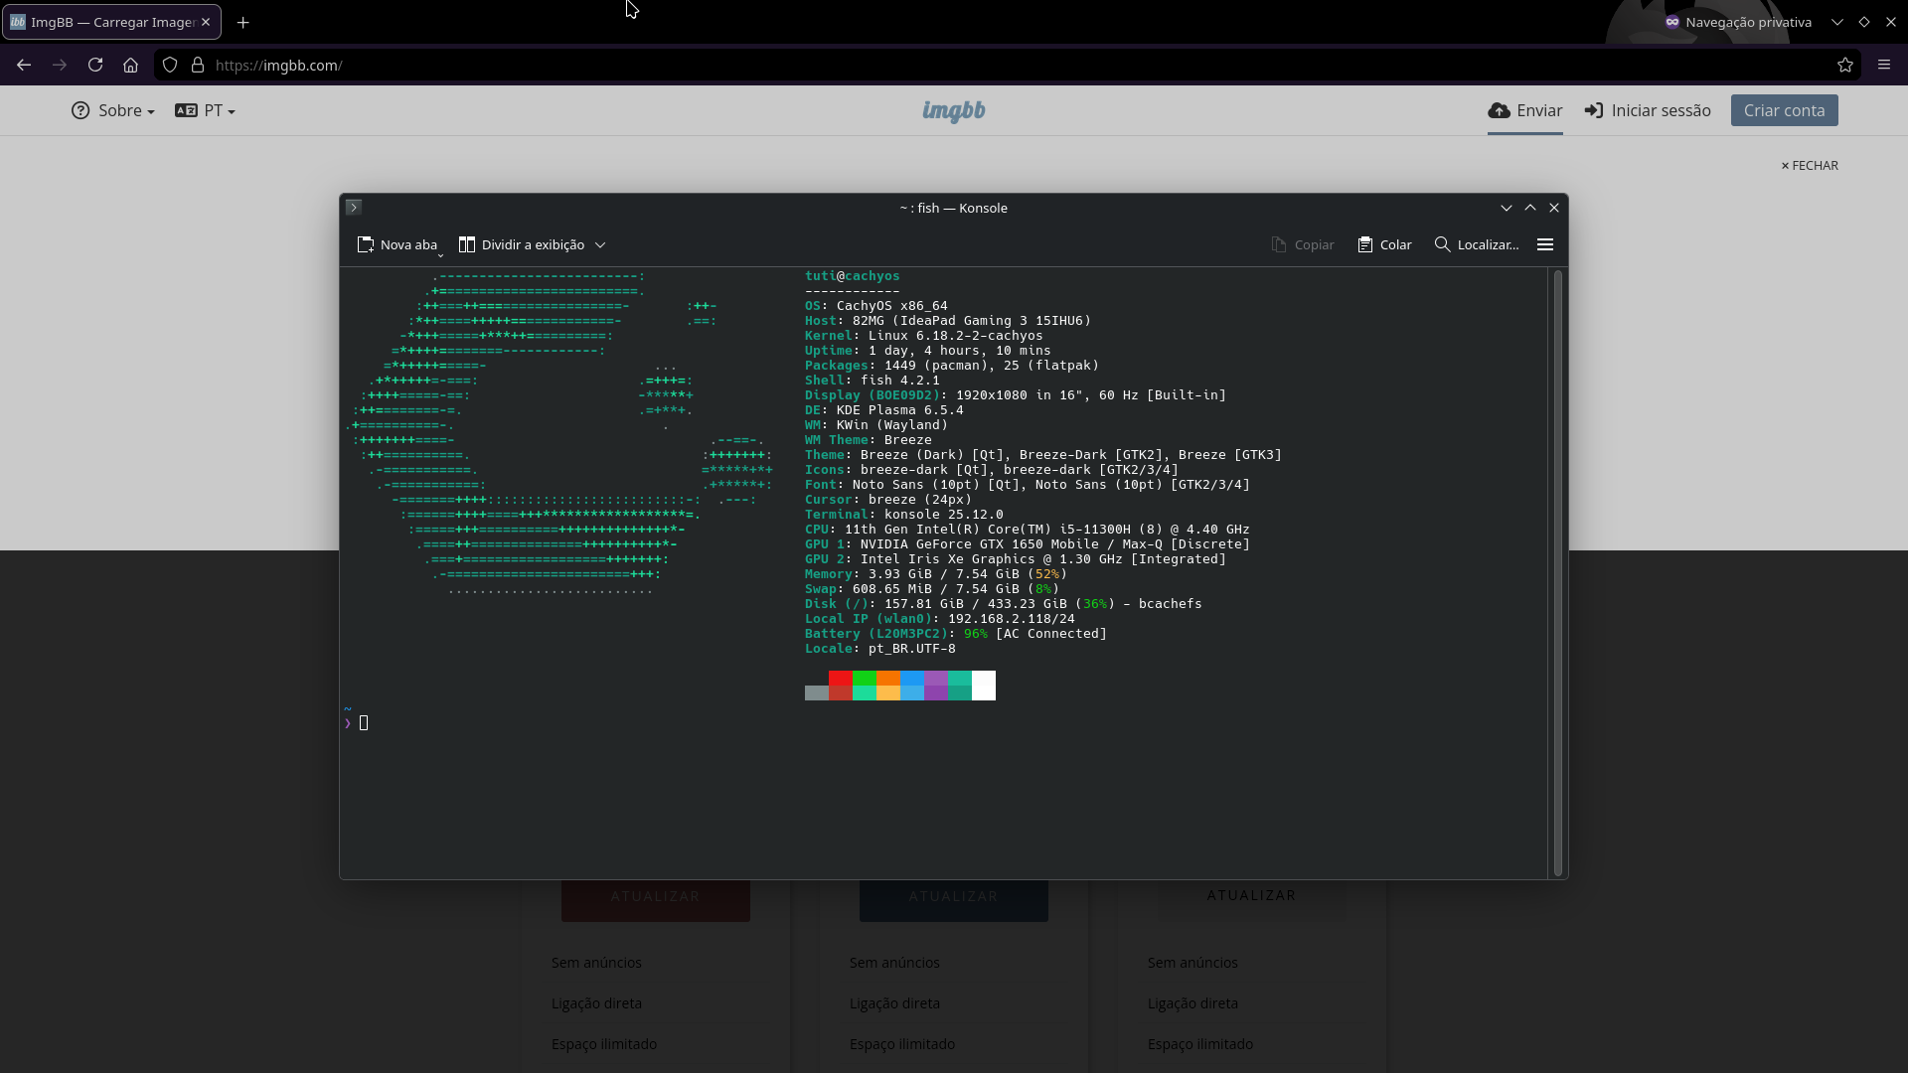Image resolution: width=1908 pixels, height=1073 pixels.
Task: Click Localizar search in Konsole
Action: tap(1477, 244)
